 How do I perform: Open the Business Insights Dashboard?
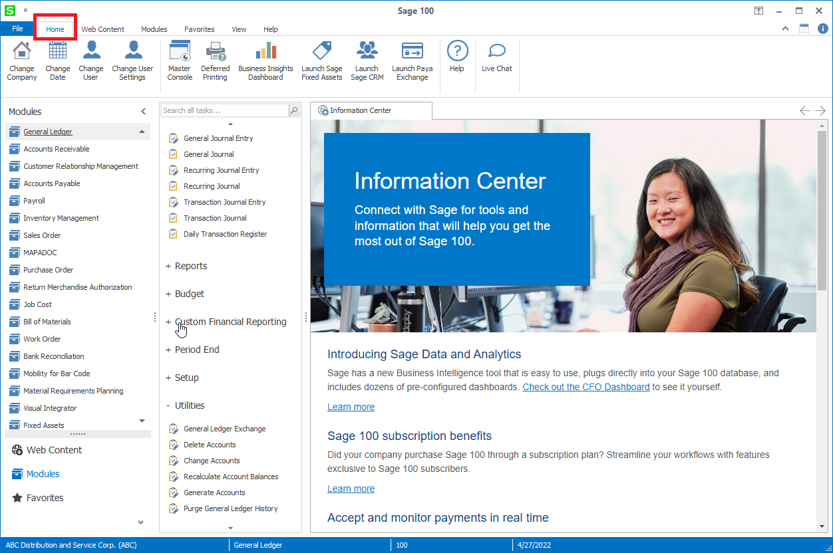click(x=265, y=60)
